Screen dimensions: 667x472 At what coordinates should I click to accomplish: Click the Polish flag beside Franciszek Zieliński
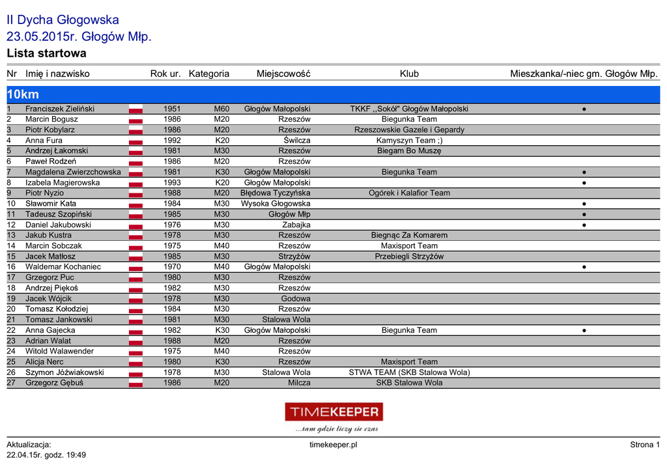coord(135,109)
